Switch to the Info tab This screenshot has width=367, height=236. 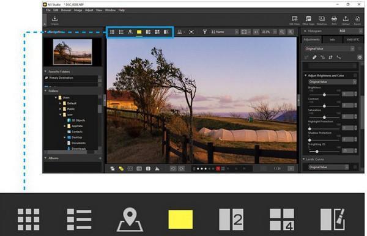332,40
